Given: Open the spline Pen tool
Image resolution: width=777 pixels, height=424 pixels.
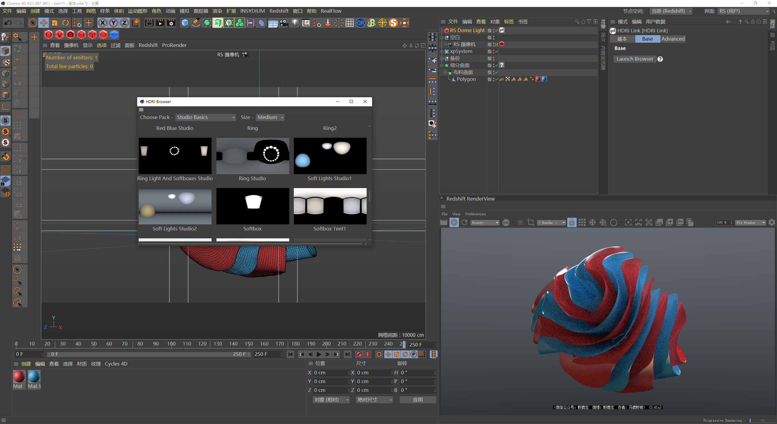Looking at the screenshot, I should 196,23.
